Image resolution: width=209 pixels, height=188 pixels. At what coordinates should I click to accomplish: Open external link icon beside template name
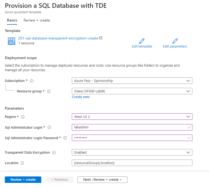pyautogui.click(x=101, y=38)
